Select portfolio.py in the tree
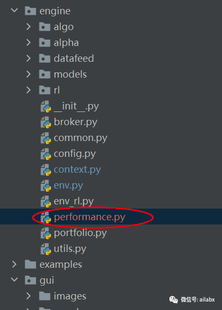 (80, 233)
